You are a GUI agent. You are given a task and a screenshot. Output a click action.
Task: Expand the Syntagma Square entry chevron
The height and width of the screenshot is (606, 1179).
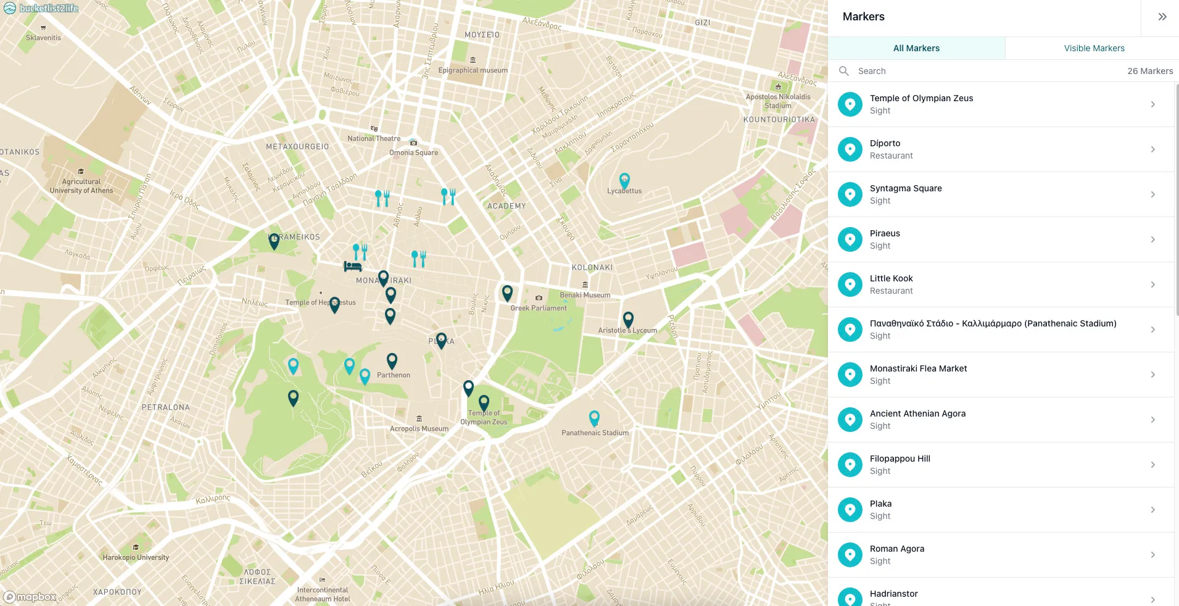(1153, 194)
